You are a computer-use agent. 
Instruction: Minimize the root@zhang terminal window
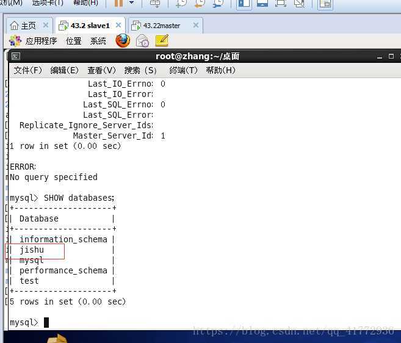click(380, 57)
